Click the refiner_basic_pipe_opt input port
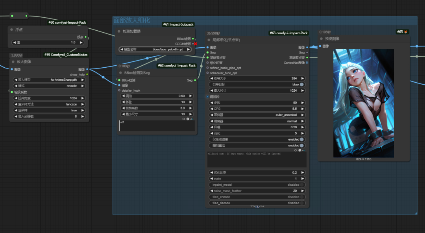The image size is (425, 233). coord(208,68)
